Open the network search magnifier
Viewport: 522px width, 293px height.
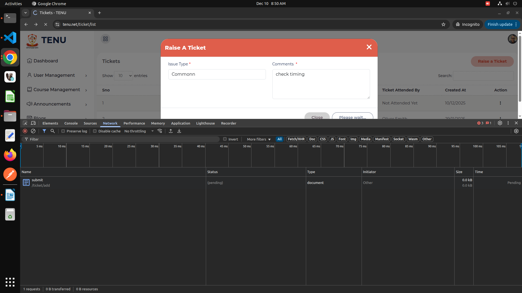53,131
